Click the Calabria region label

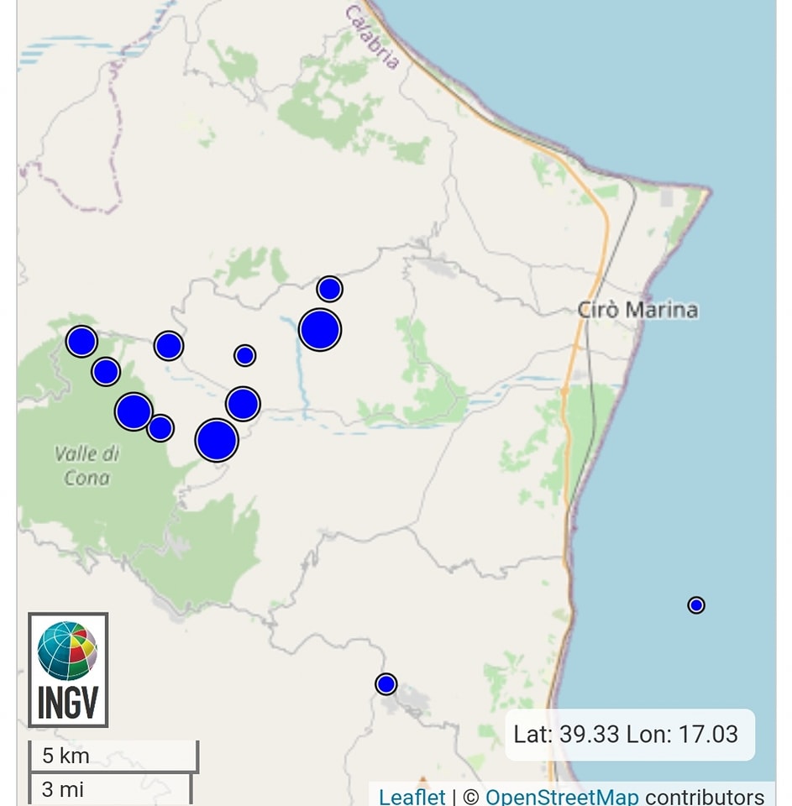pyautogui.click(x=372, y=37)
